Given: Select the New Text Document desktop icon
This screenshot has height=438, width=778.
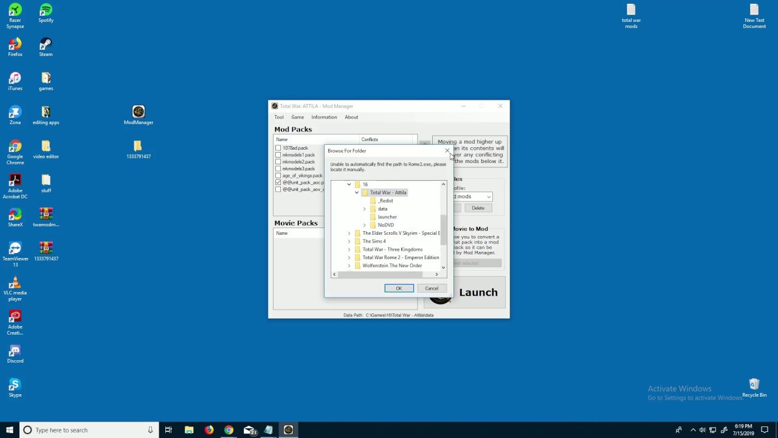Looking at the screenshot, I should [x=754, y=16].
